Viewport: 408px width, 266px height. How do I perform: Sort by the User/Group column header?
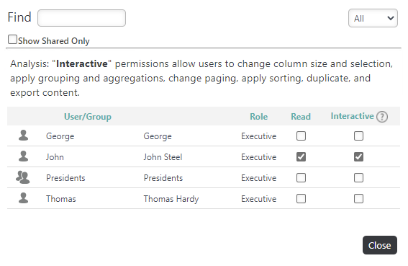[x=88, y=117]
